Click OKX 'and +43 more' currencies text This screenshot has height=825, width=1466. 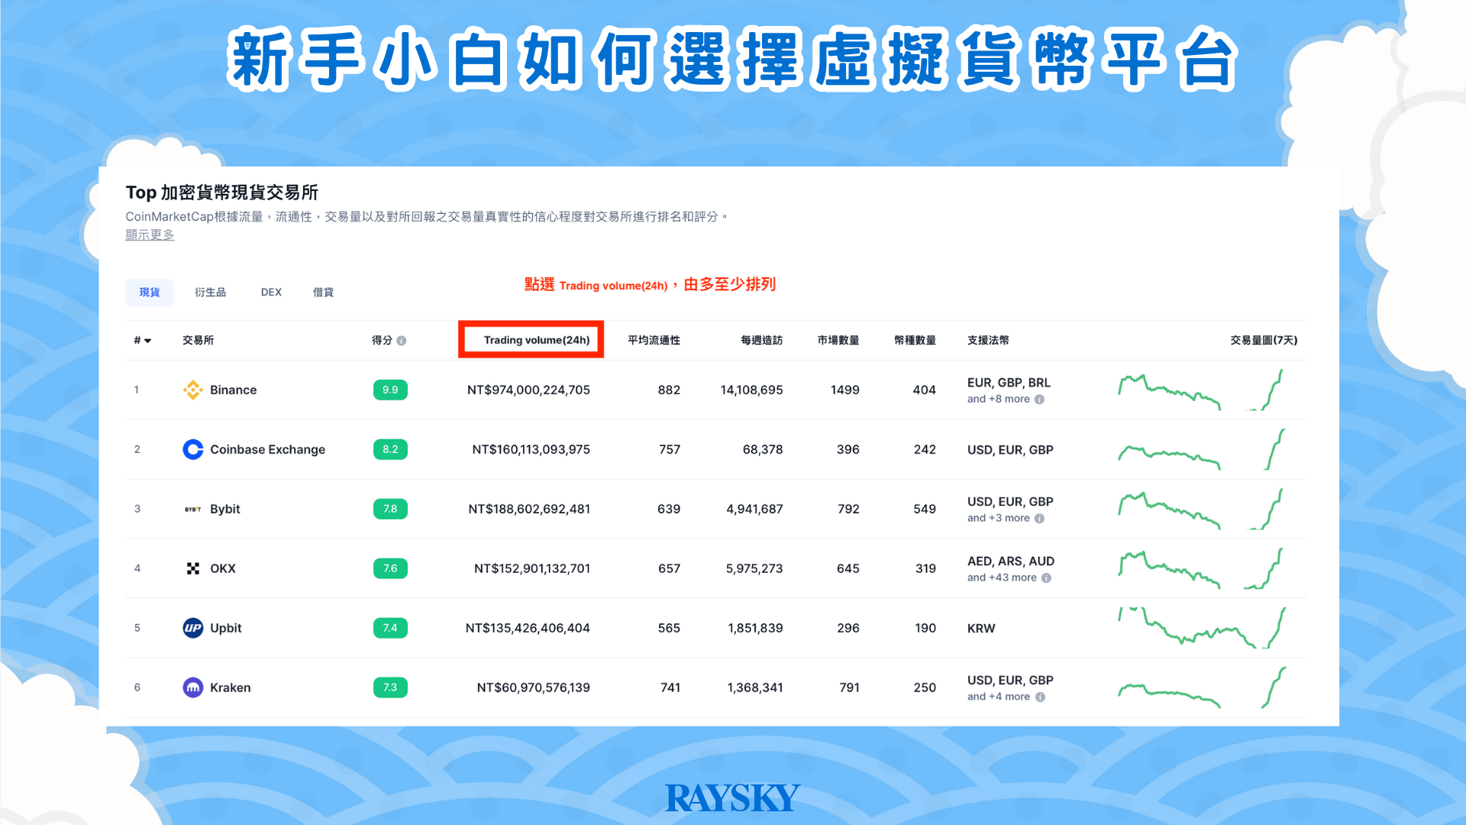click(1002, 577)
